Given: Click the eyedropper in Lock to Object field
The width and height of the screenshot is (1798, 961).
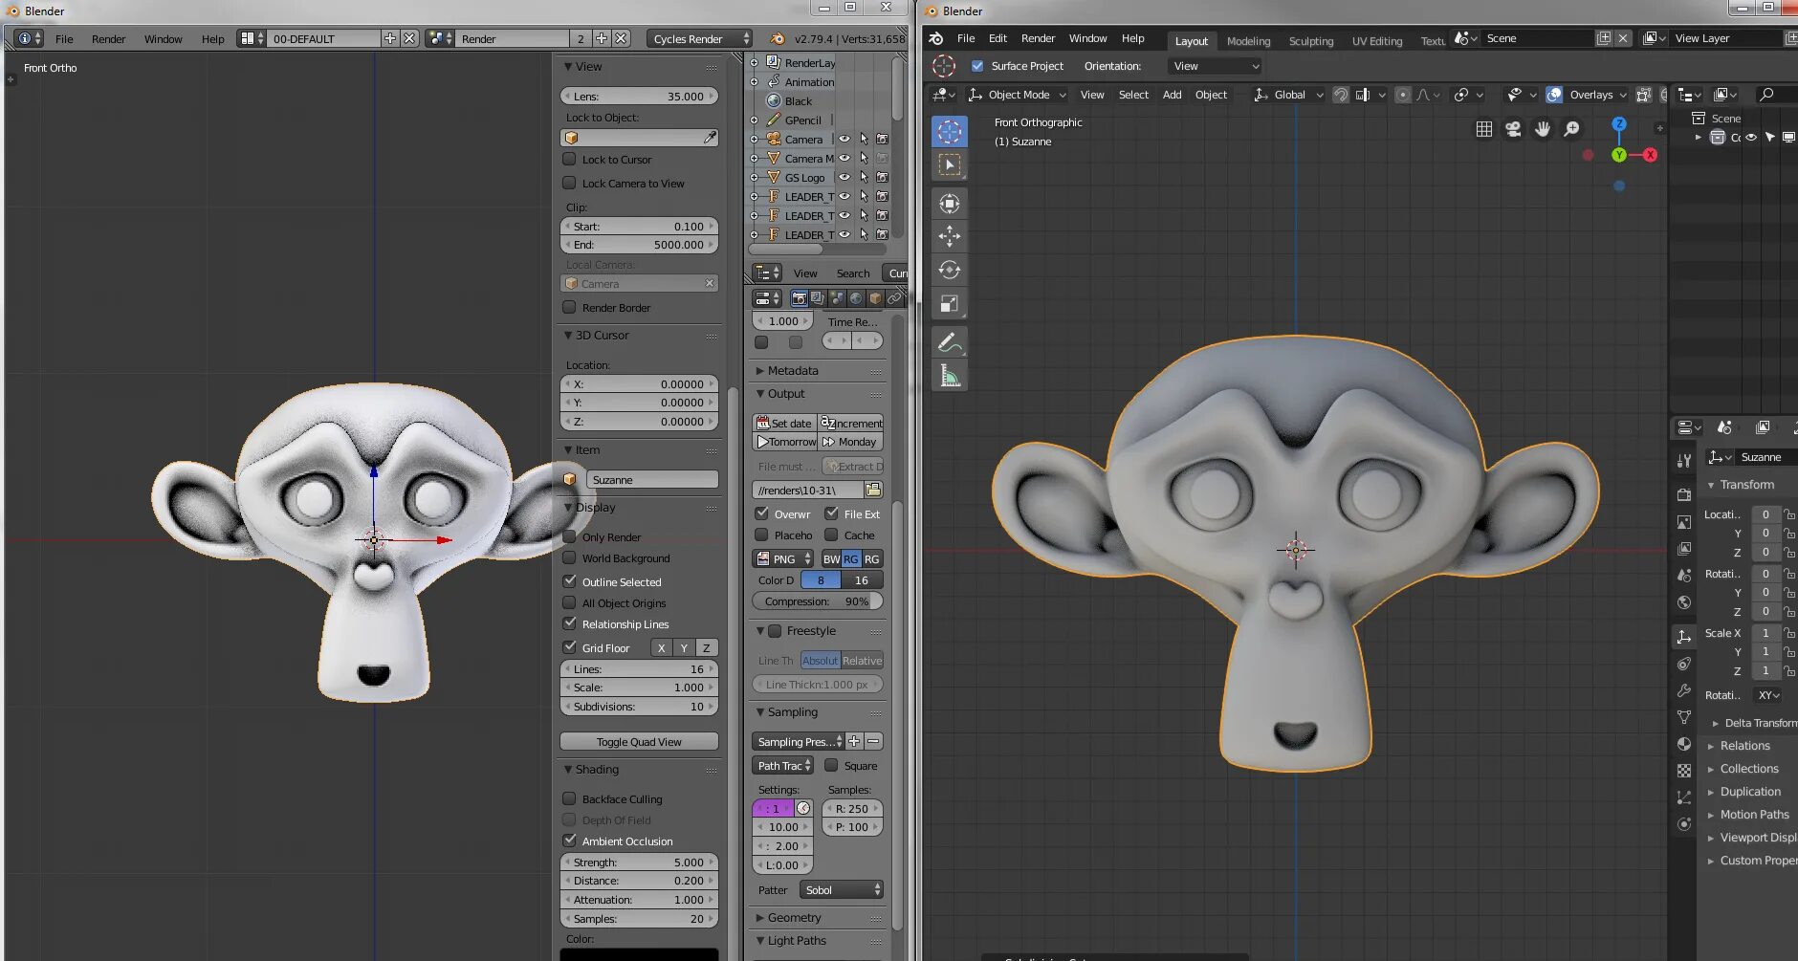Looking at the screenshot, I should pyautogui.click(x=710, y=138).
